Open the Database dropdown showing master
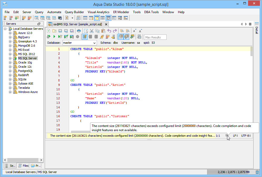The height and width of the screenshot is (177, 262). (80, 43)
